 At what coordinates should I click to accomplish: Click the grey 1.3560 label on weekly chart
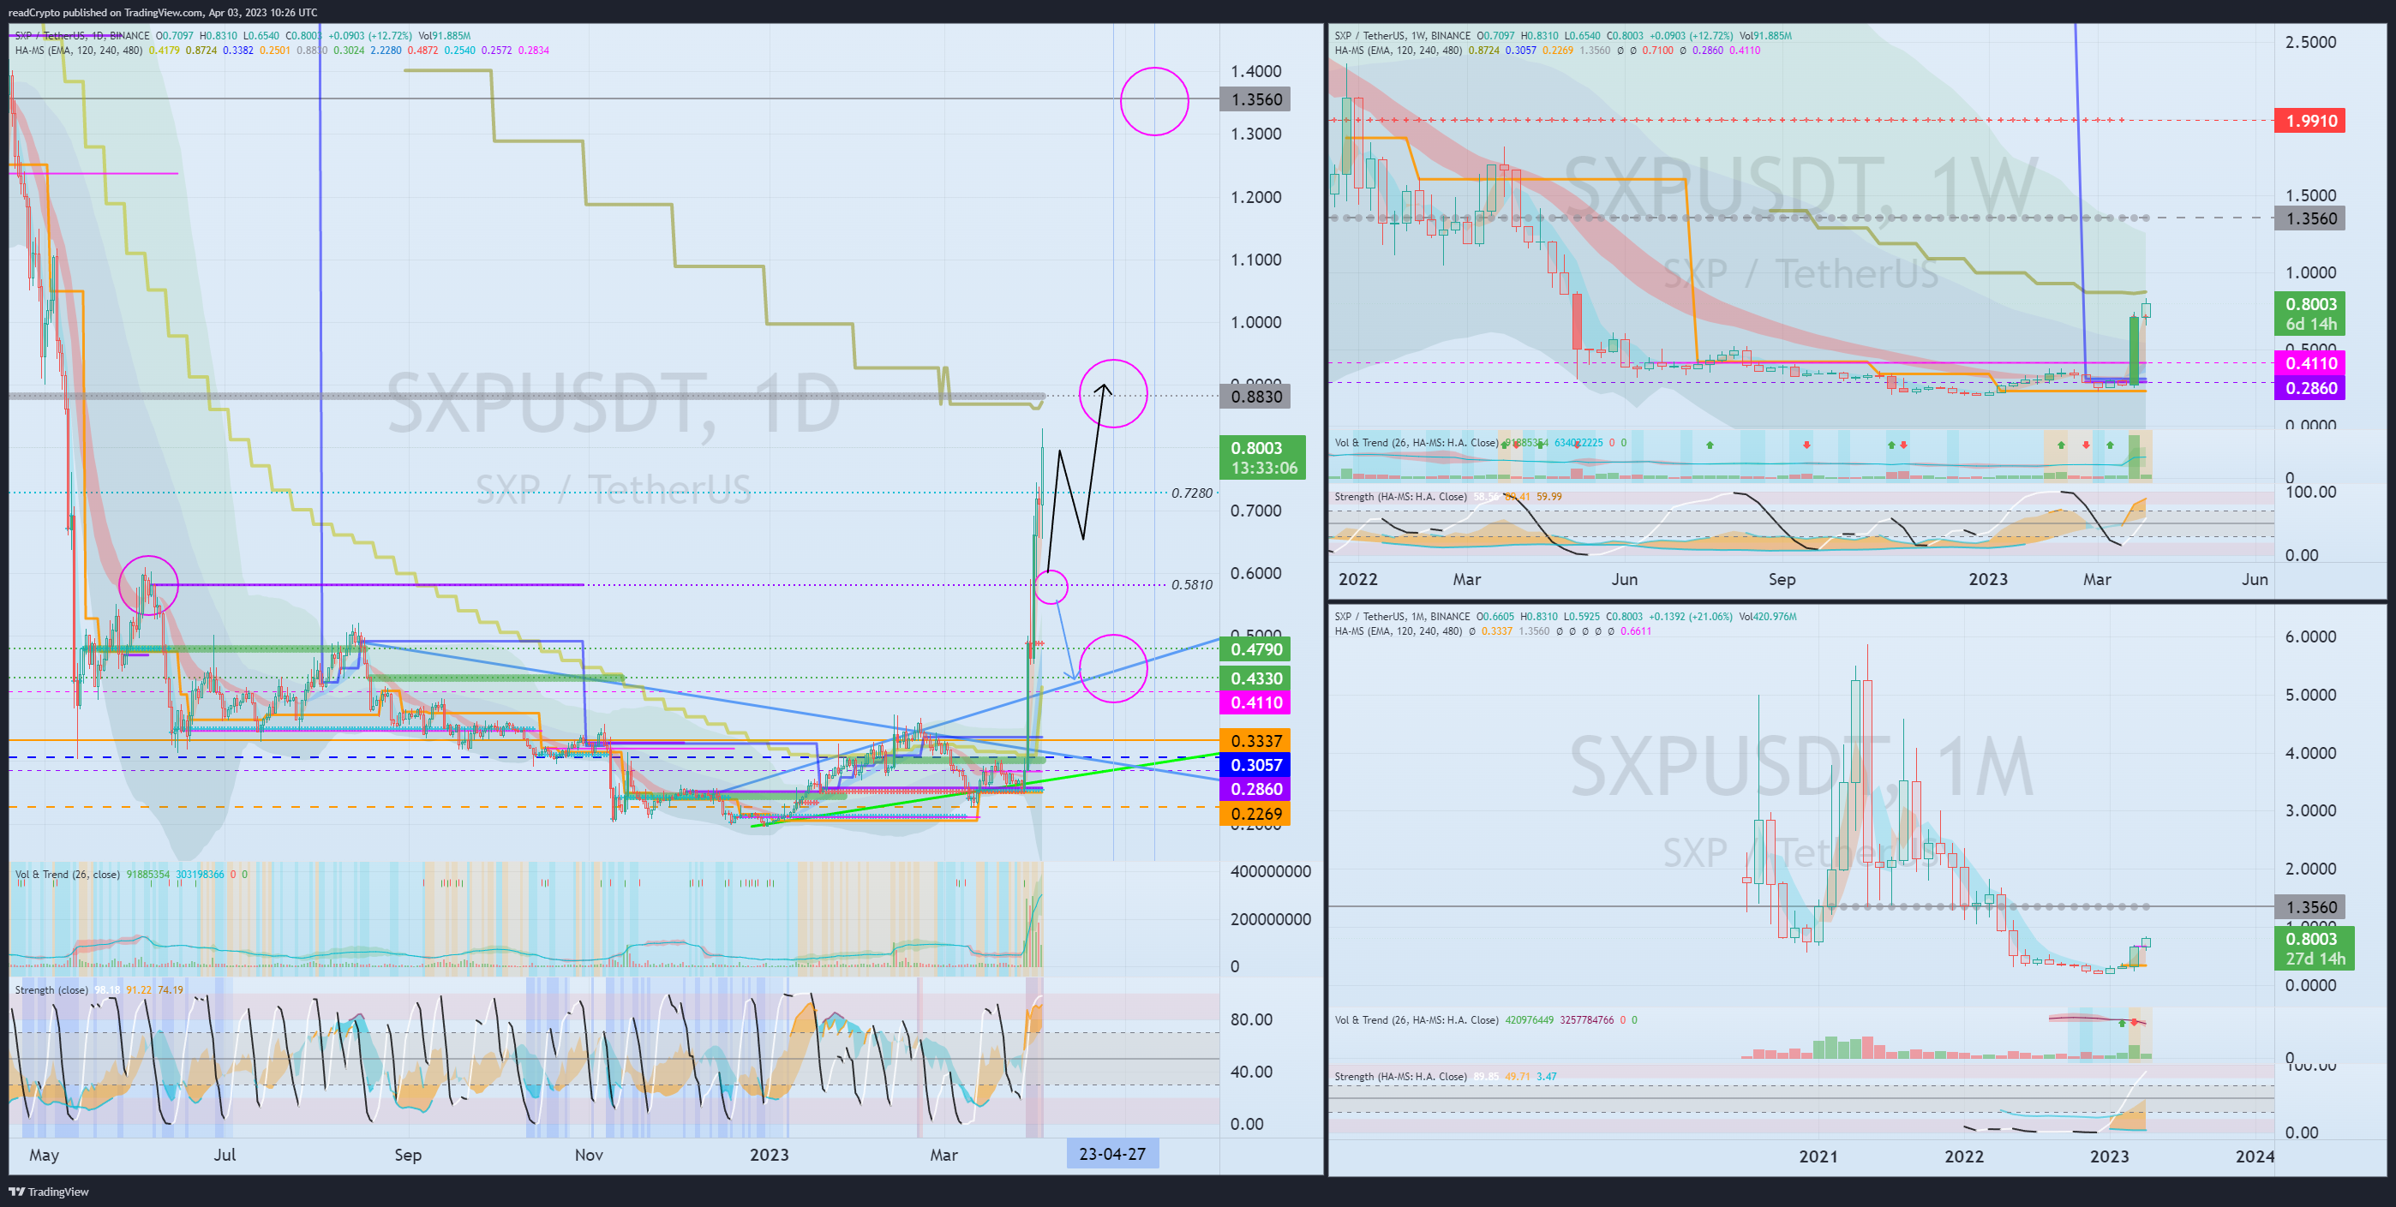[x=2310, y=218]
